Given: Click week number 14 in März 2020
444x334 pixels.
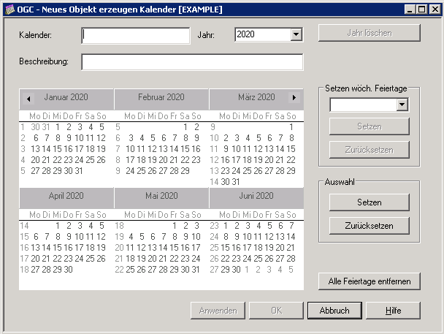Looking at the screenshot, I should point(214,182).
